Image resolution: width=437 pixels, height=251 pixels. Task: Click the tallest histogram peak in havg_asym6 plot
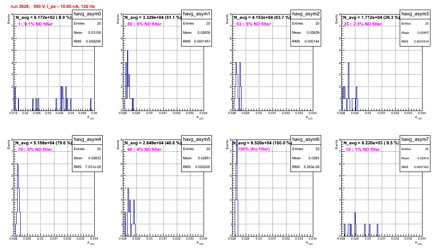point(237,187)
